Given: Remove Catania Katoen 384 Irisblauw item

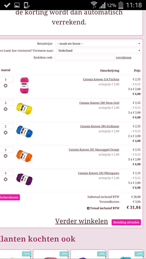Looking at the screenshot, I should (6, 132).
